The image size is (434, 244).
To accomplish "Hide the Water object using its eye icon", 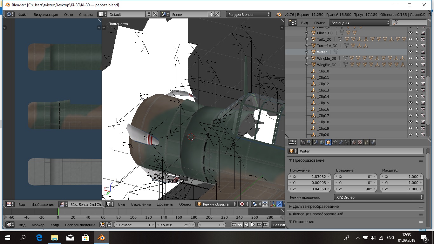I will click(x=410, y=52).
